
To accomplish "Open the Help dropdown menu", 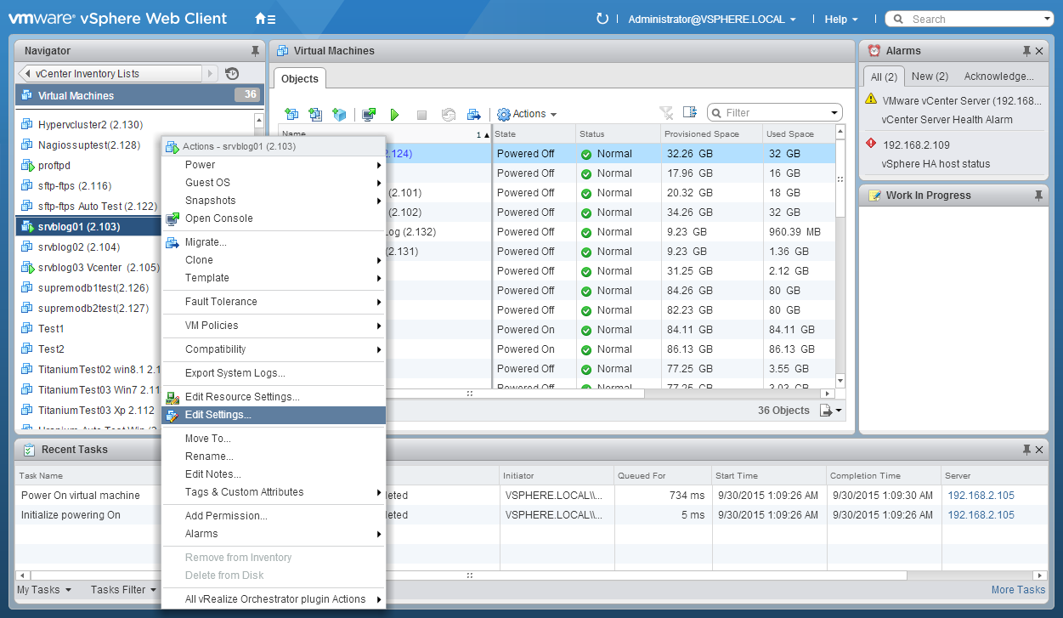I will pos(841,19).
